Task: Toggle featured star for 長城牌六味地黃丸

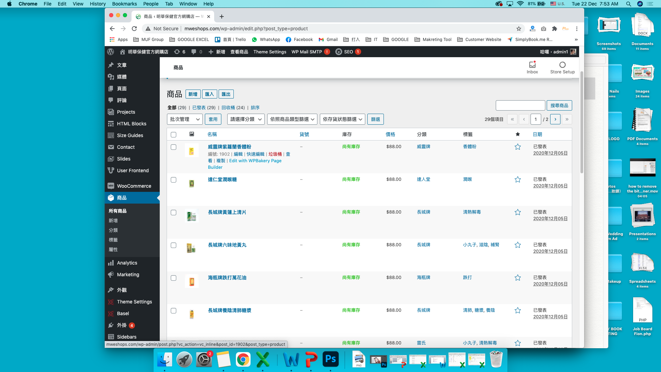Action: pos(517,245)
